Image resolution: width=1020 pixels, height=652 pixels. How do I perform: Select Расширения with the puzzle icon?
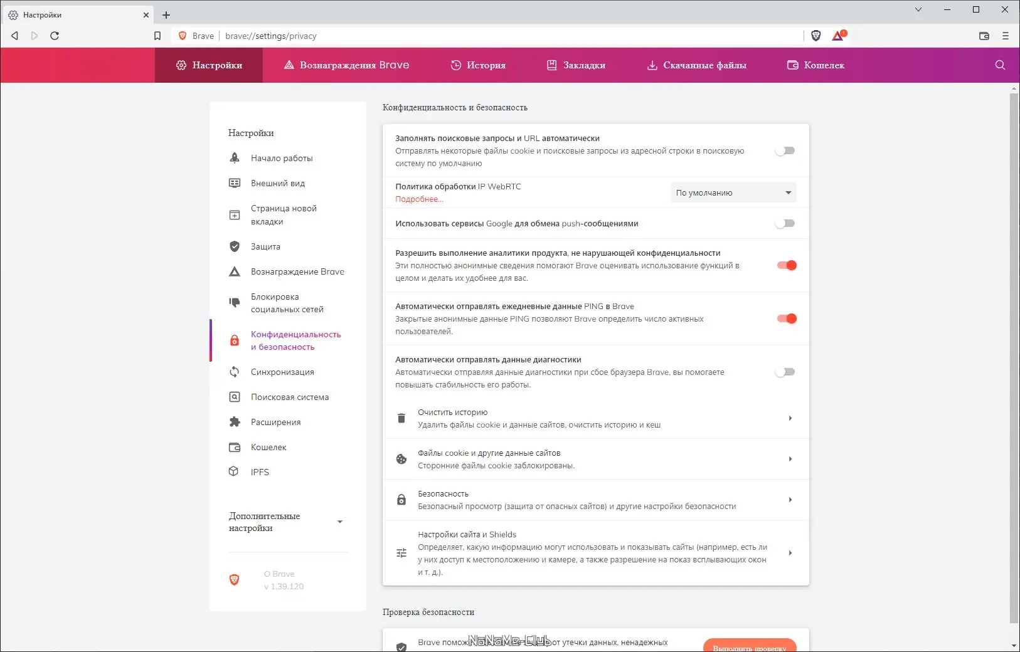coord(275,422)
